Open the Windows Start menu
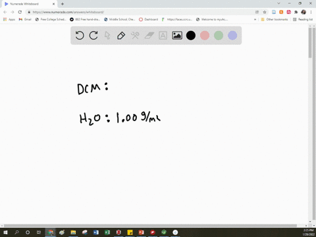316x237 pixels. pos(5,232)
